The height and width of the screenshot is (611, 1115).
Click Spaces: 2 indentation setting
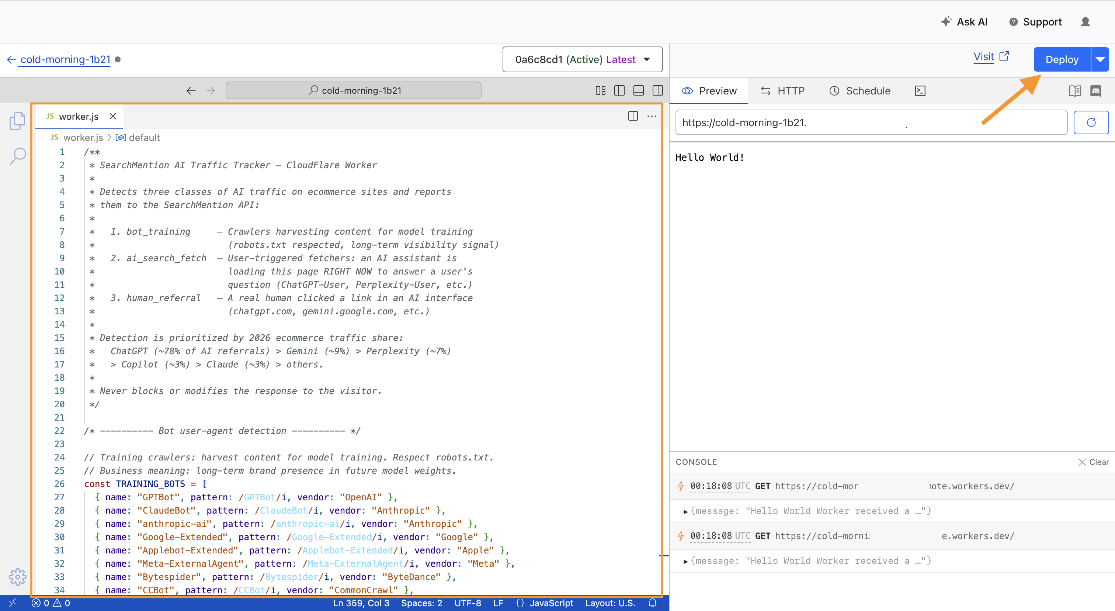pos(421,603)
